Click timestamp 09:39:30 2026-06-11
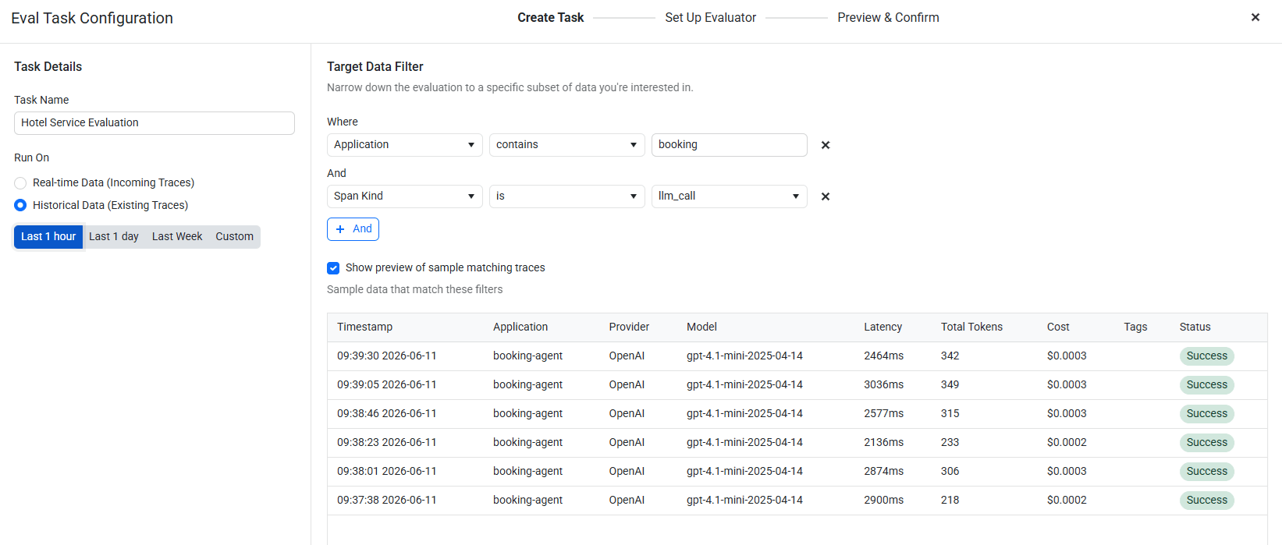This screenshot has width=1282, height=545. click(387, 356)
